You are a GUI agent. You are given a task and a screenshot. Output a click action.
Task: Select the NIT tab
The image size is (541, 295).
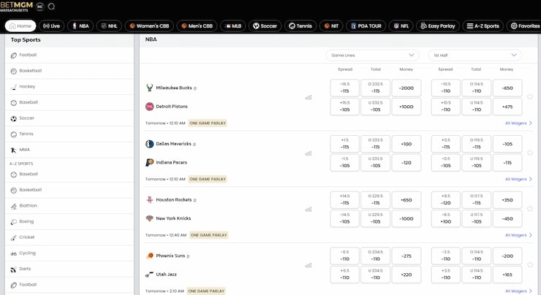click(x=331, y=26)
